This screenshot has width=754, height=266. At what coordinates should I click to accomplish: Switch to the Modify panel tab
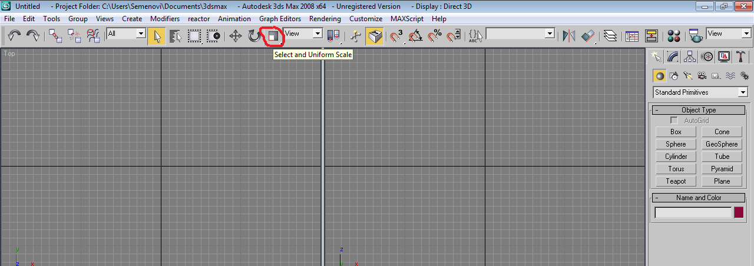[x=672, y=56]
